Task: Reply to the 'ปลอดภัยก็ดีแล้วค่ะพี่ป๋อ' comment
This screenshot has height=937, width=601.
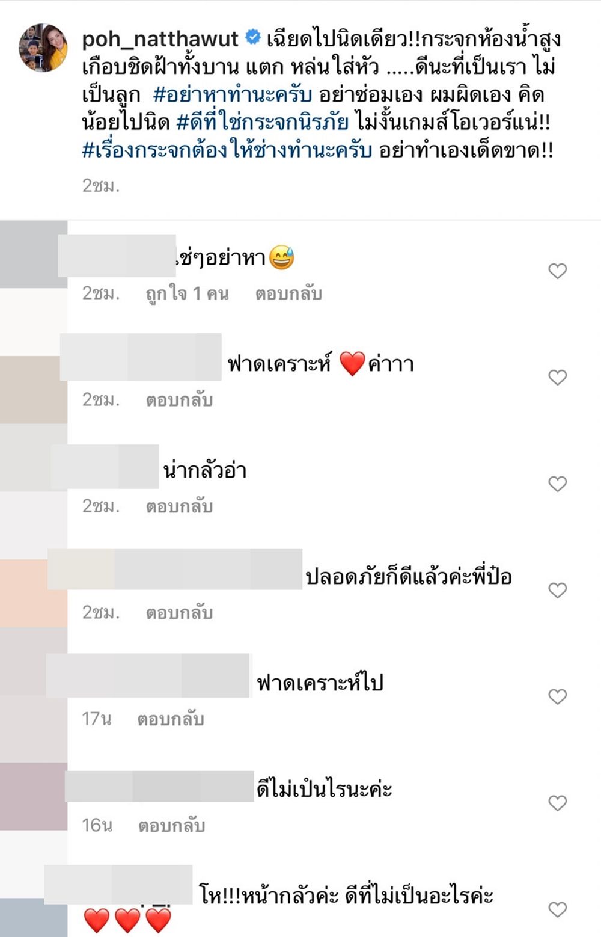Action: click(x=179, y=613)
